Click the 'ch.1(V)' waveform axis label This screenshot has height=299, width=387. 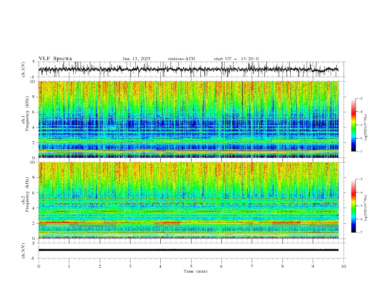tap(23, 69)
